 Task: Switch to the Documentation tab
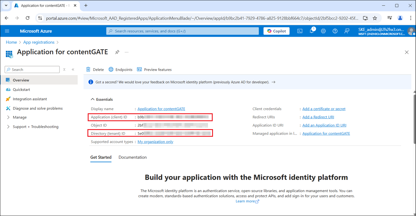tap(132, 157)
